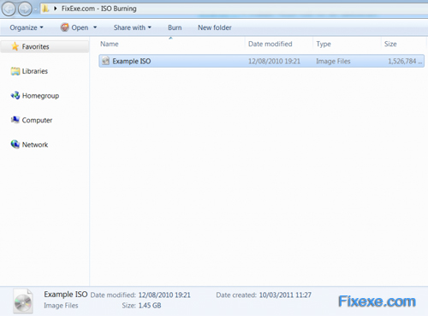428x316 pixels.
Task: Click the Network globe icon
Action: tap(15, 145)
